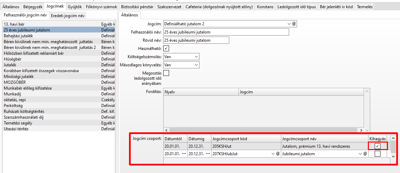Select the Jutalék row
This screenshot has height=173, width=400.
pyautogui.click(x=59, y=65)
